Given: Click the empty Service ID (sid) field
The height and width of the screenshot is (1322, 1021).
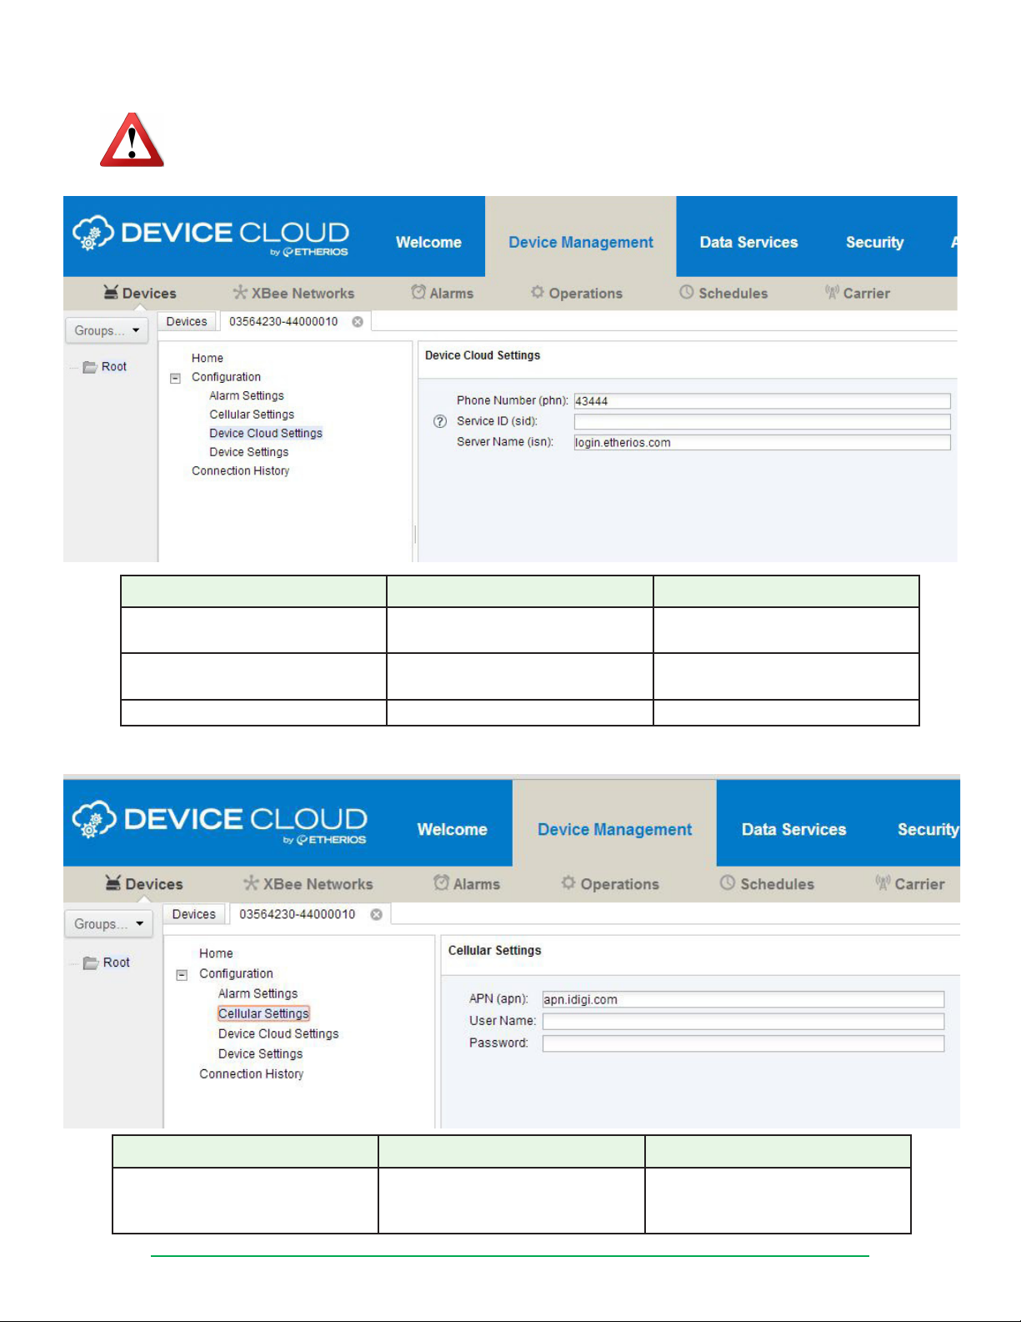Looking at the screenshot, I should click(762, 422).
